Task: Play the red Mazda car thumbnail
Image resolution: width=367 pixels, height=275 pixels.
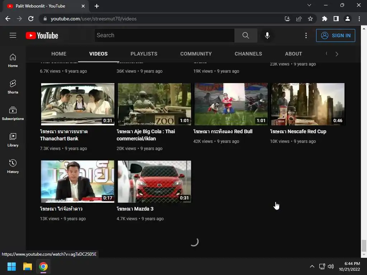Action: pyautogui.click(x=154, y=182)
